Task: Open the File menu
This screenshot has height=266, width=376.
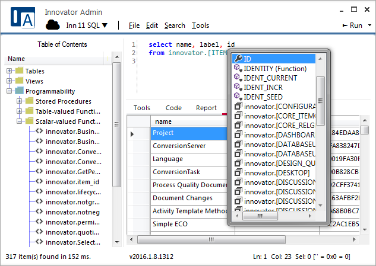Action: 134,25
